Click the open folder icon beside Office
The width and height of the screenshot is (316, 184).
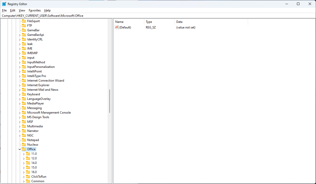tap(24, 149)
